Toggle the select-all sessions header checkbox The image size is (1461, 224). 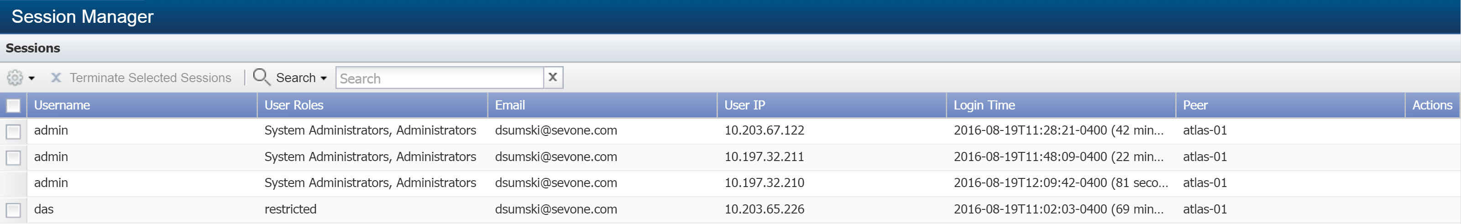click(x=13, y=105)
